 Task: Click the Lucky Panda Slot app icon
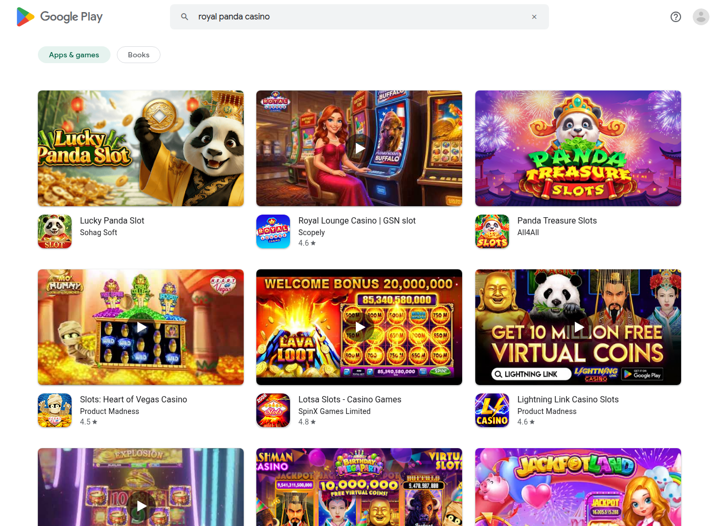tap(55, 231)
